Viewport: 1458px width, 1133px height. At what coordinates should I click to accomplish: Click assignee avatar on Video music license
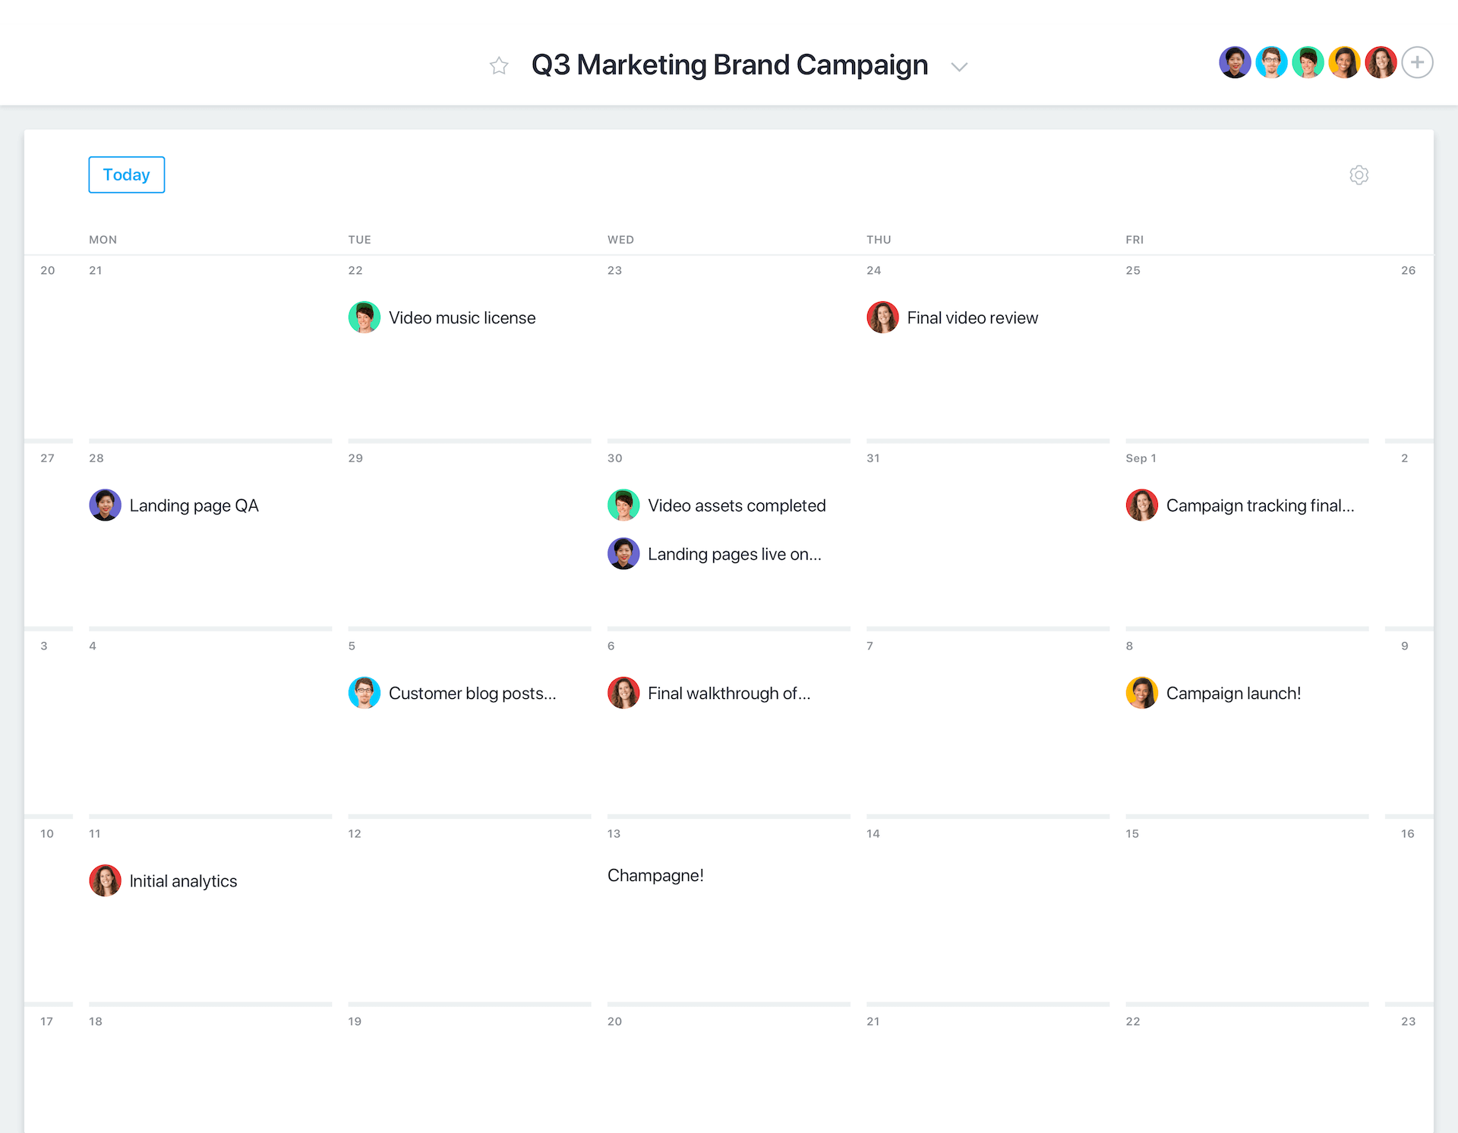(364, 317)
